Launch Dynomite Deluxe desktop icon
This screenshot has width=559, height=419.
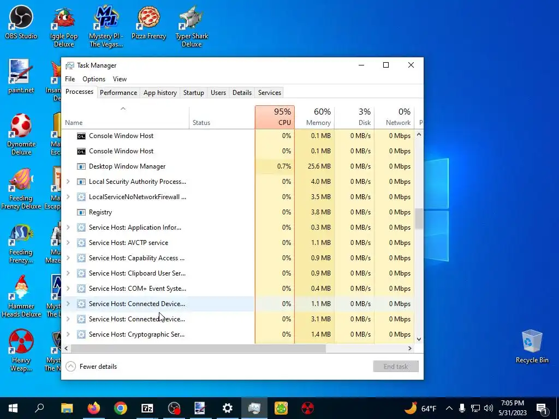coord(21,135)
